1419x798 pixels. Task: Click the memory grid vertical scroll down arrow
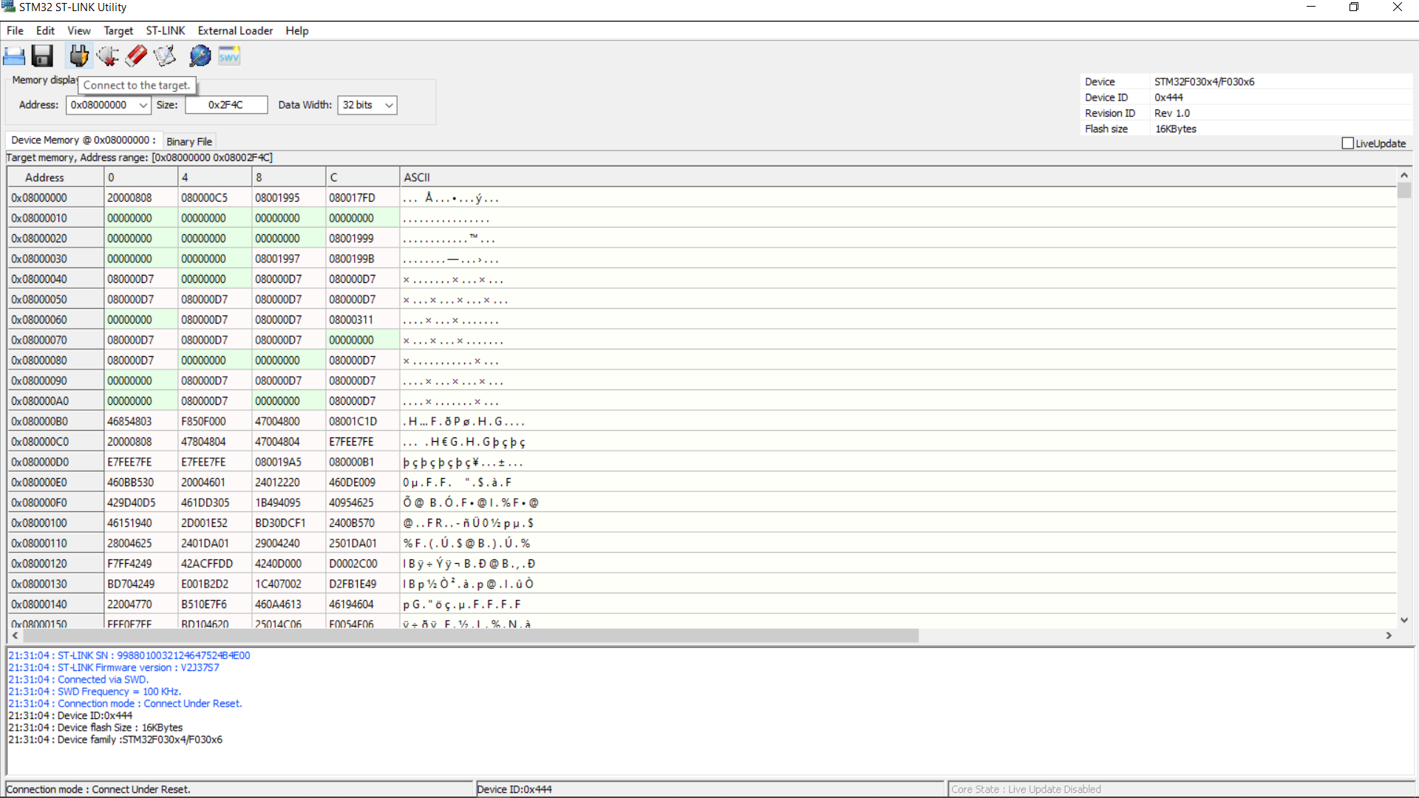1404,620
